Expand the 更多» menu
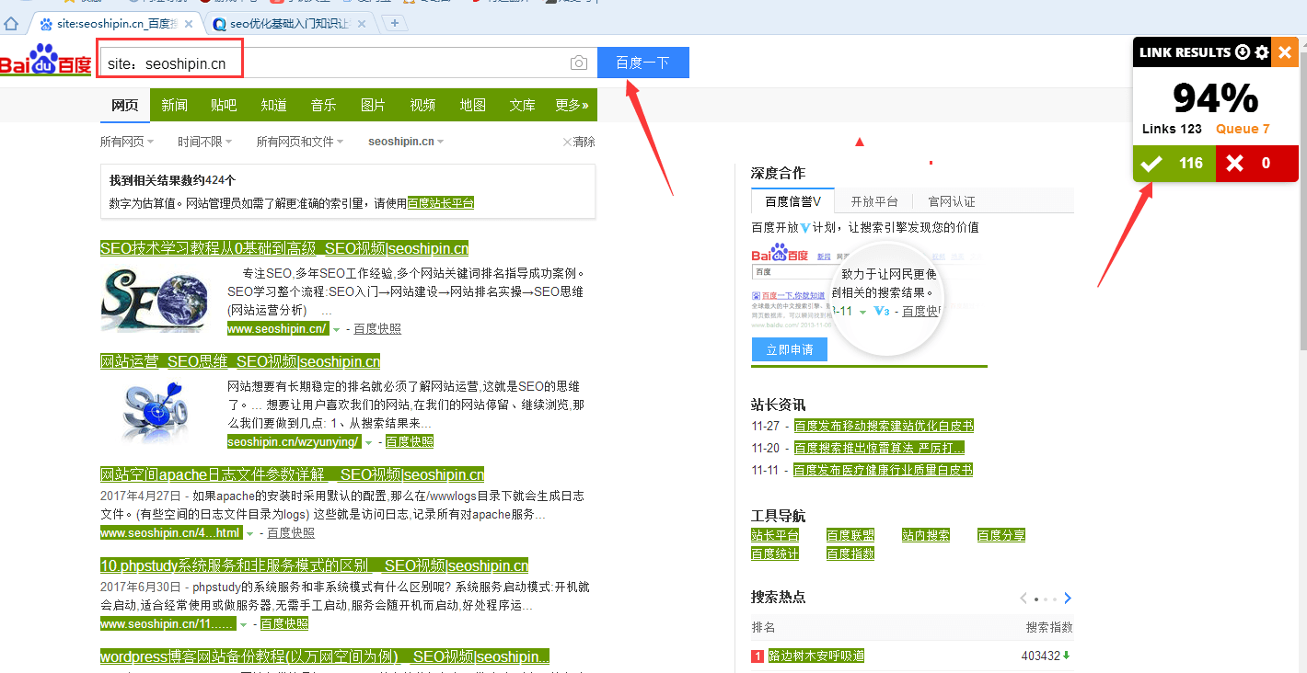 coord(572,105)
